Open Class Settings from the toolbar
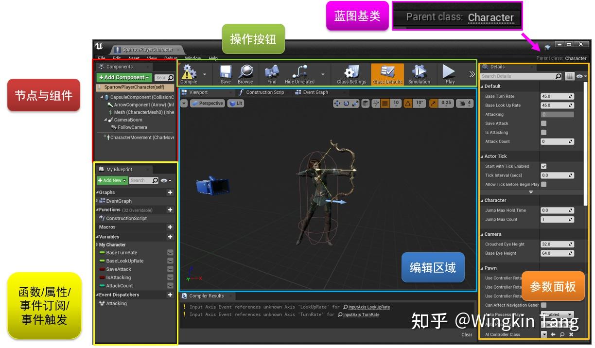The height and width of the screenshot is (348, 595). coord(351,74)
